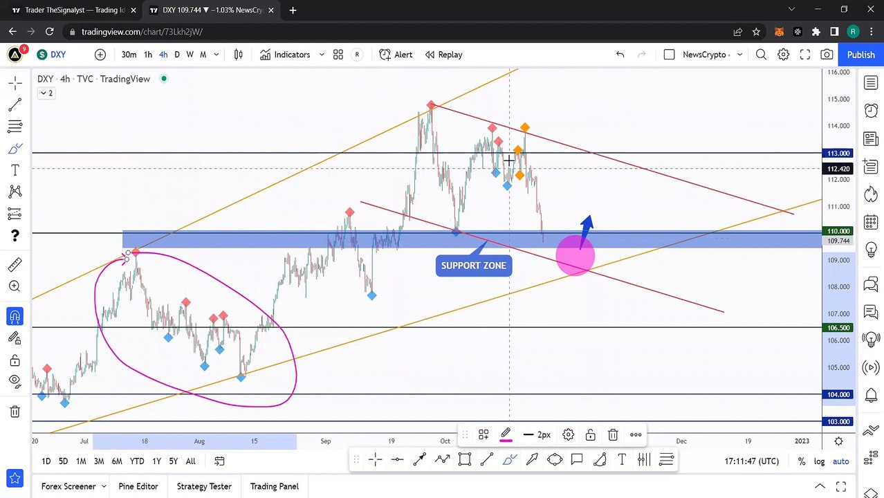Expand the NewsCrypto layout dropdown

[740, 55]
